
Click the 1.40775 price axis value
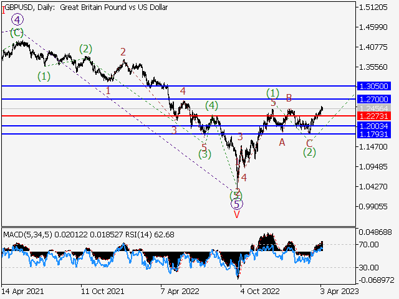pyautogui.click(x=373, y=47)
